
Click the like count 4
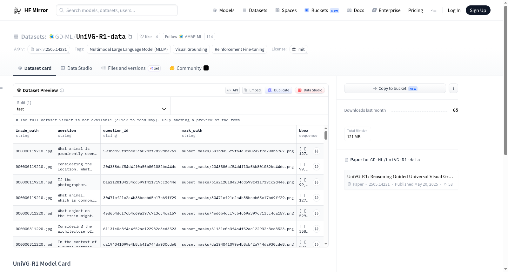(157, 36)
